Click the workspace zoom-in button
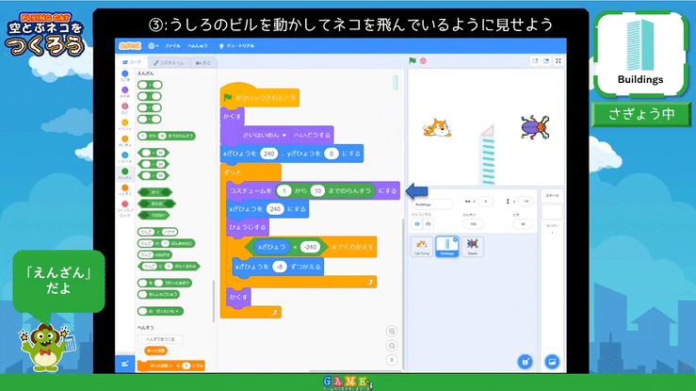This screenshot has width=696, height=391. click(392, 332)
